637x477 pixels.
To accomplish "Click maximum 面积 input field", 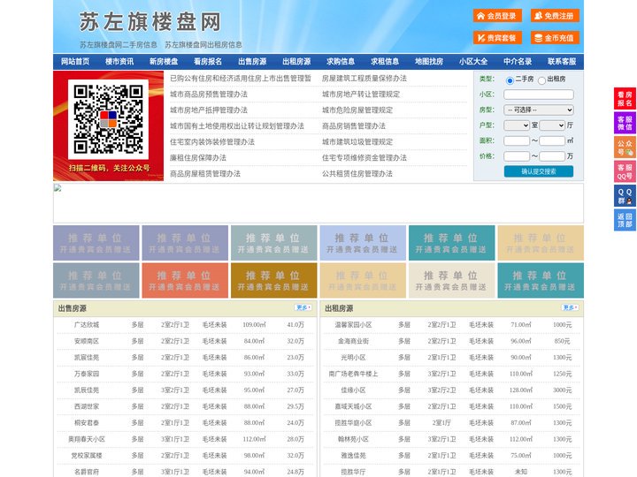I will tap(552, 140).
